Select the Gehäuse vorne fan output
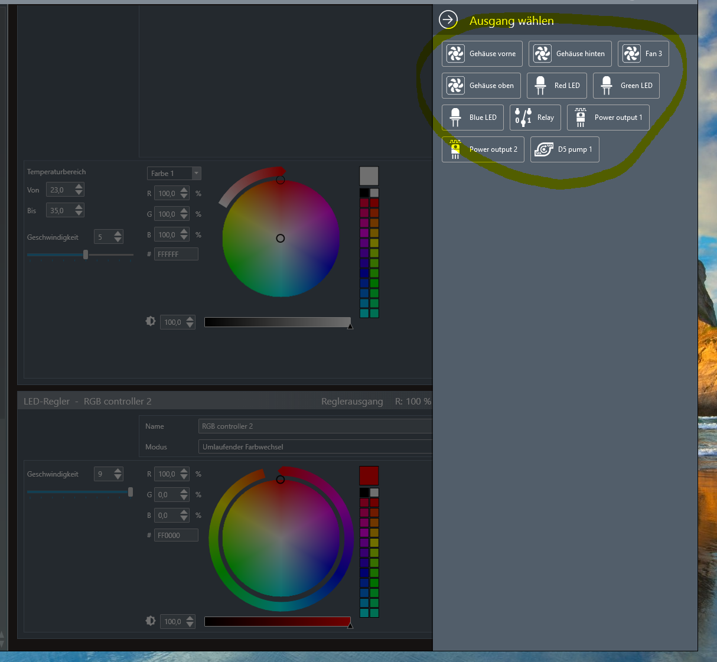This screenshot has height=662, width=717. 482,54
